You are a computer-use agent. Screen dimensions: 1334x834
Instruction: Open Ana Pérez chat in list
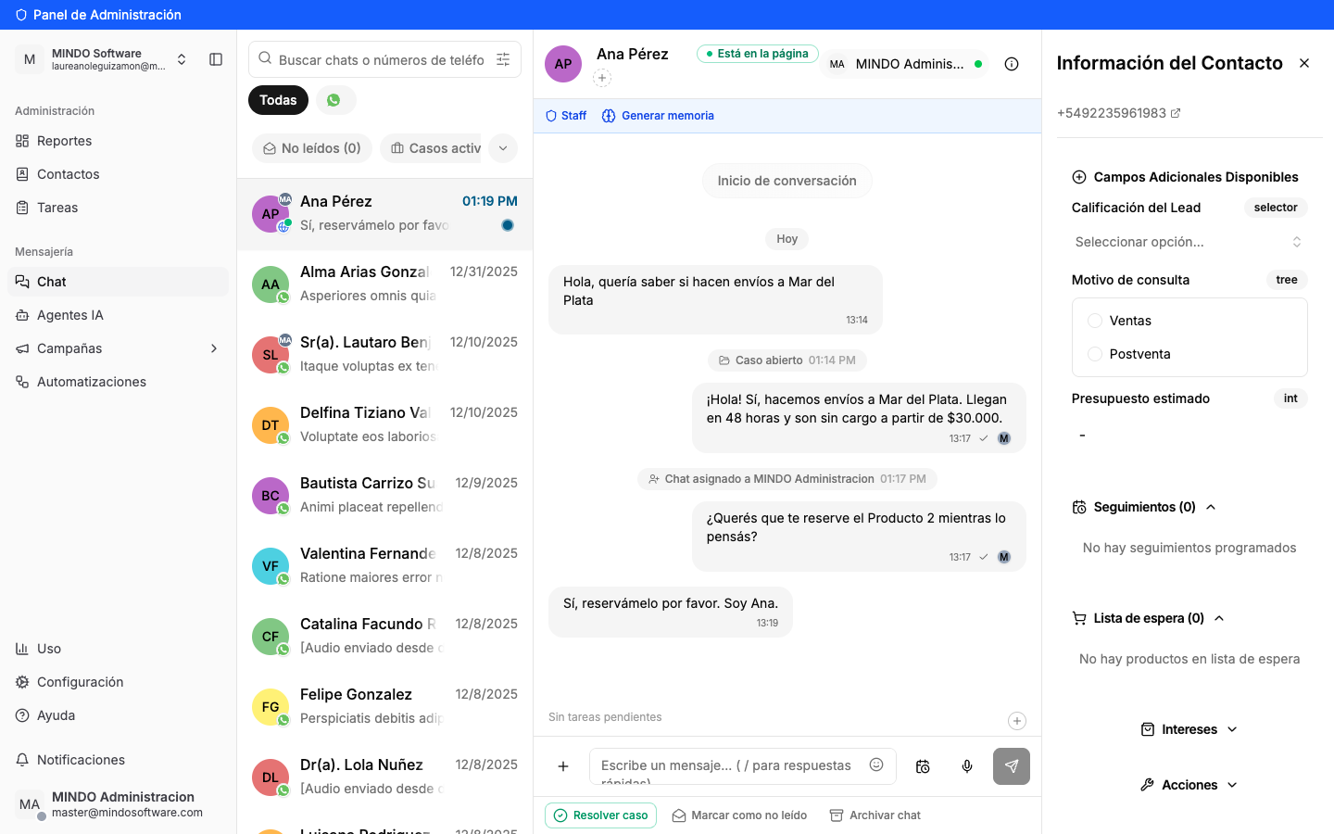pos(385,214)
